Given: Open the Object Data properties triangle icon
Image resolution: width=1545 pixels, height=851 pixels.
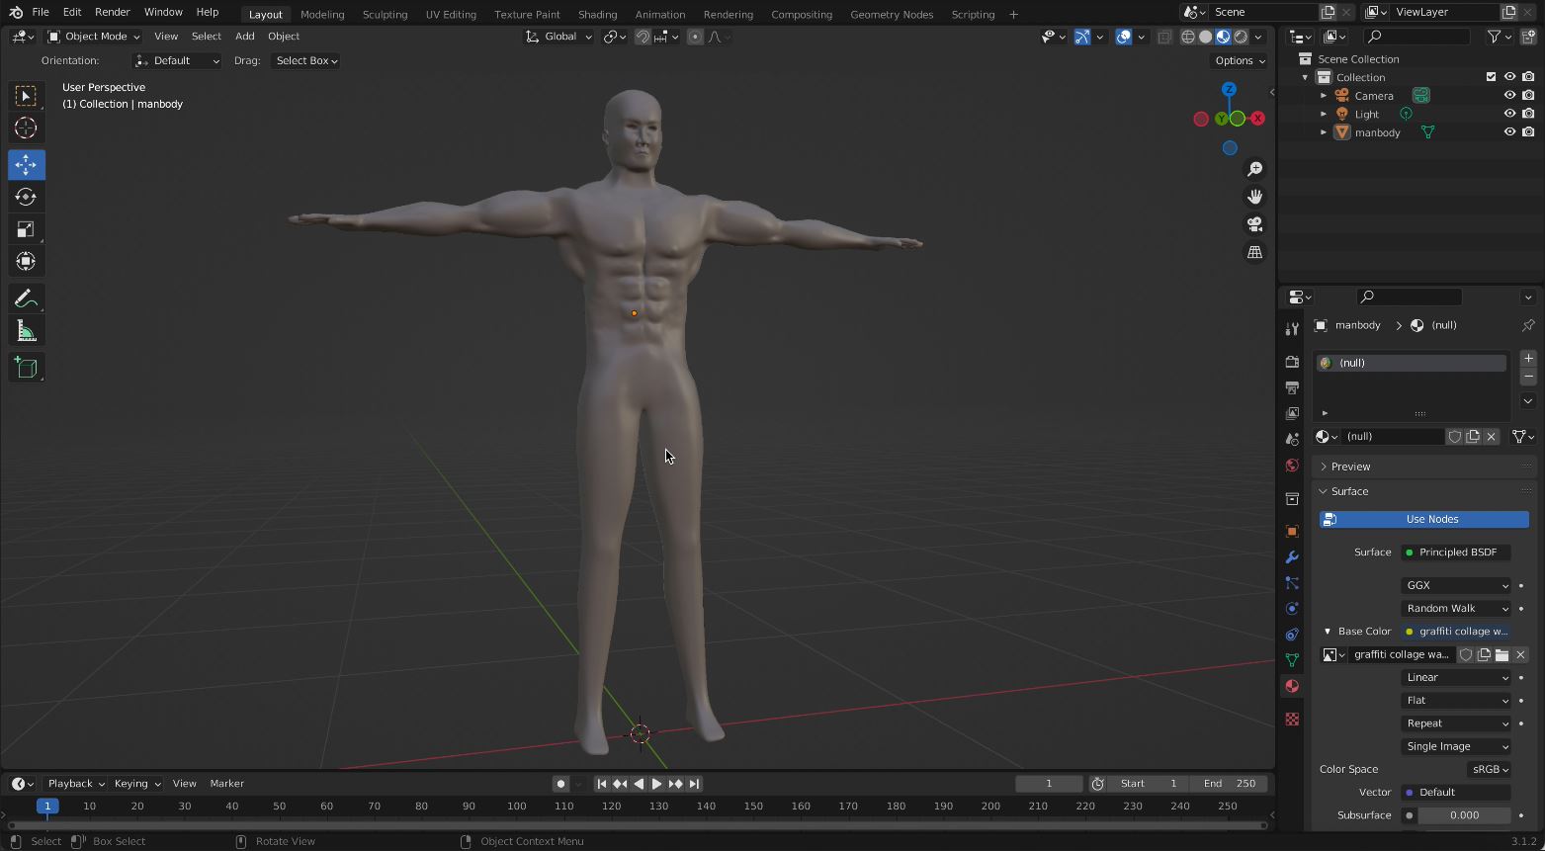Looking at the screenshot, I should [x=1292, y=660].
